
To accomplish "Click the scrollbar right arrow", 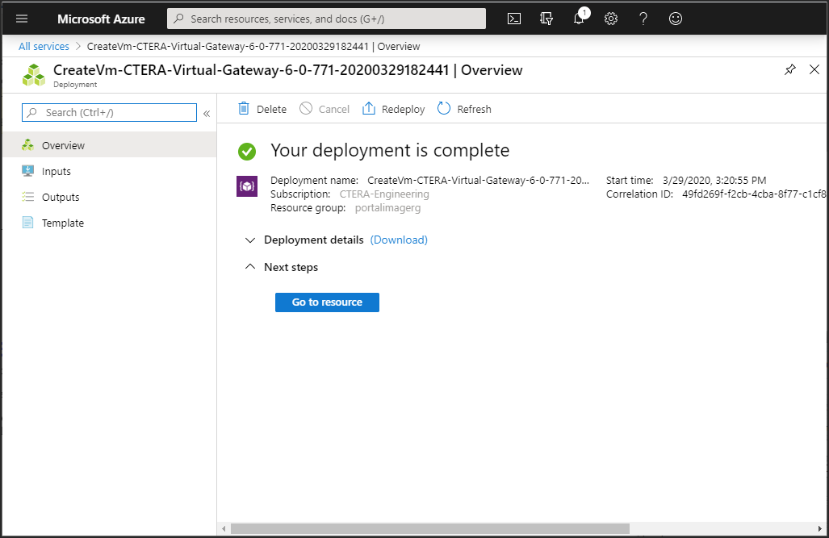I will pos(820,528).
